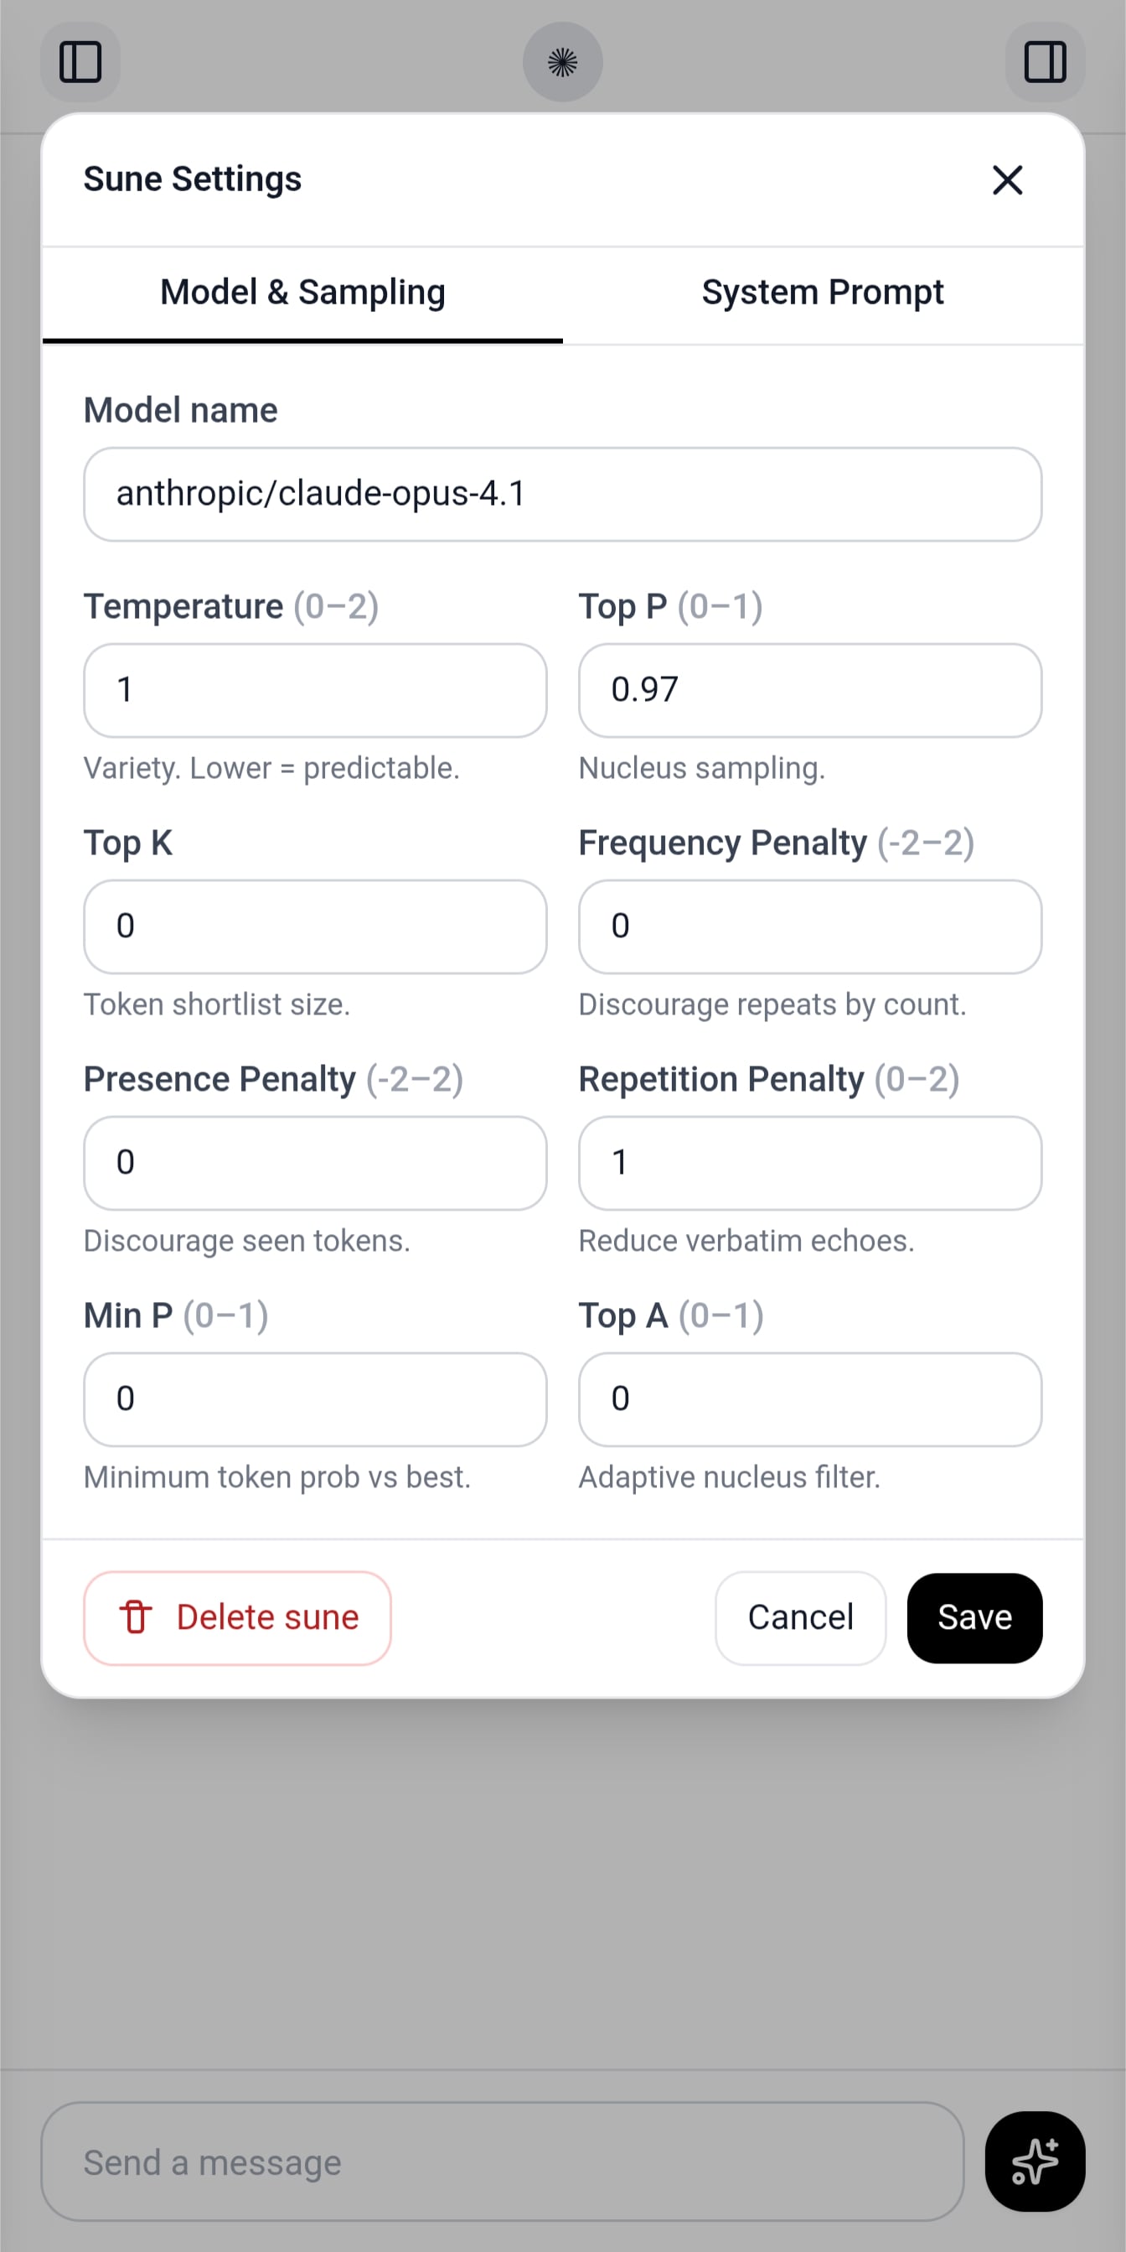Image resolution: width=1126 pixels, height=2252 pixels.
Task: Select the Presence Penalty input
Action: tap(314, 1163)
